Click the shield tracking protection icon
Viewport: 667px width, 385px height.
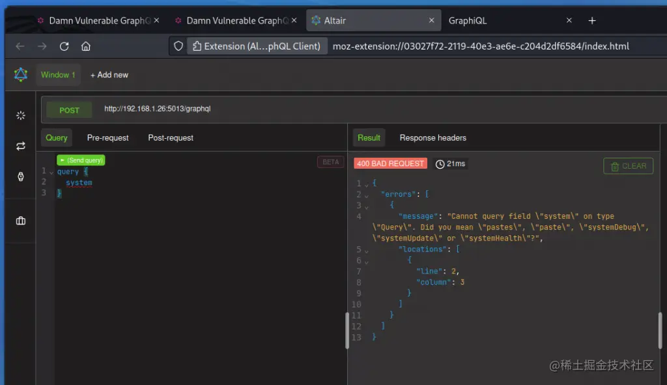(x=178, y=46)
